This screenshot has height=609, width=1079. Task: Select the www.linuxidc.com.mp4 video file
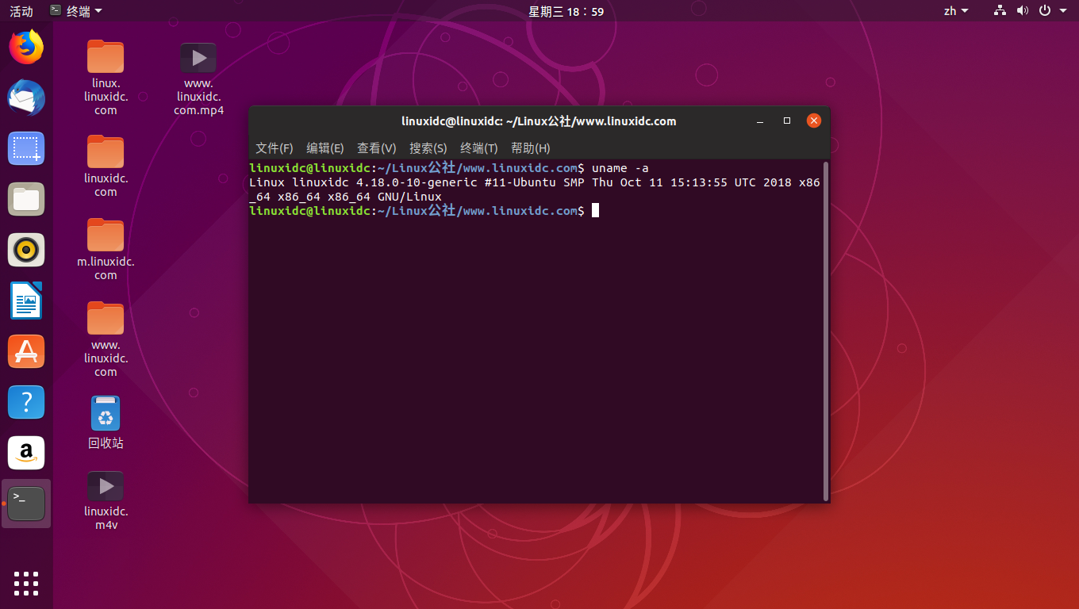coord(198,79)
